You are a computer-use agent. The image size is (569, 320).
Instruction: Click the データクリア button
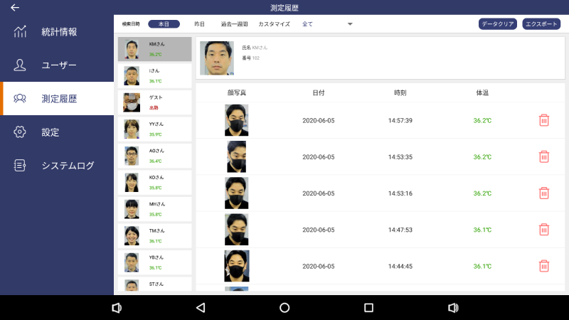click(x=498, y=24)
